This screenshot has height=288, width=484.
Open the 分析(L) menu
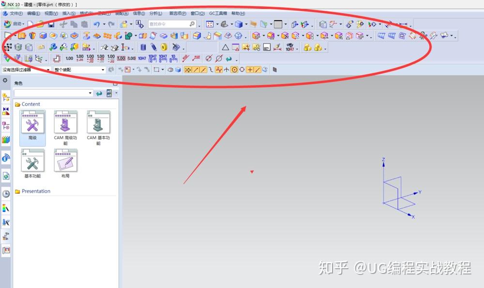coord(156,13)
